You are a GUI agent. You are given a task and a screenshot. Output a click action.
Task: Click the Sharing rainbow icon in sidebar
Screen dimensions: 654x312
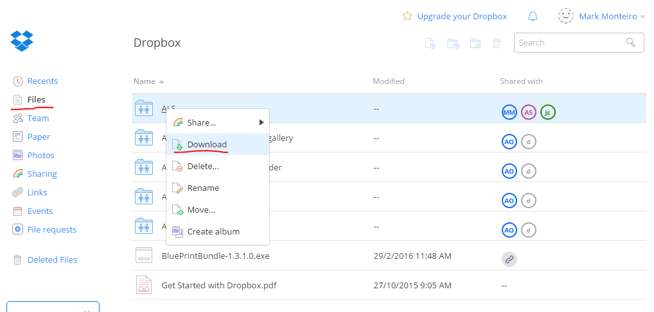tap(17, 174)
